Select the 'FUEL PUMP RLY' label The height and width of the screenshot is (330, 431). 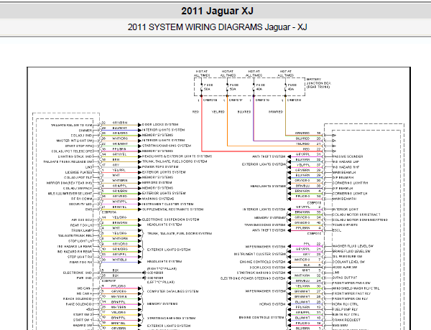point(345,309)
